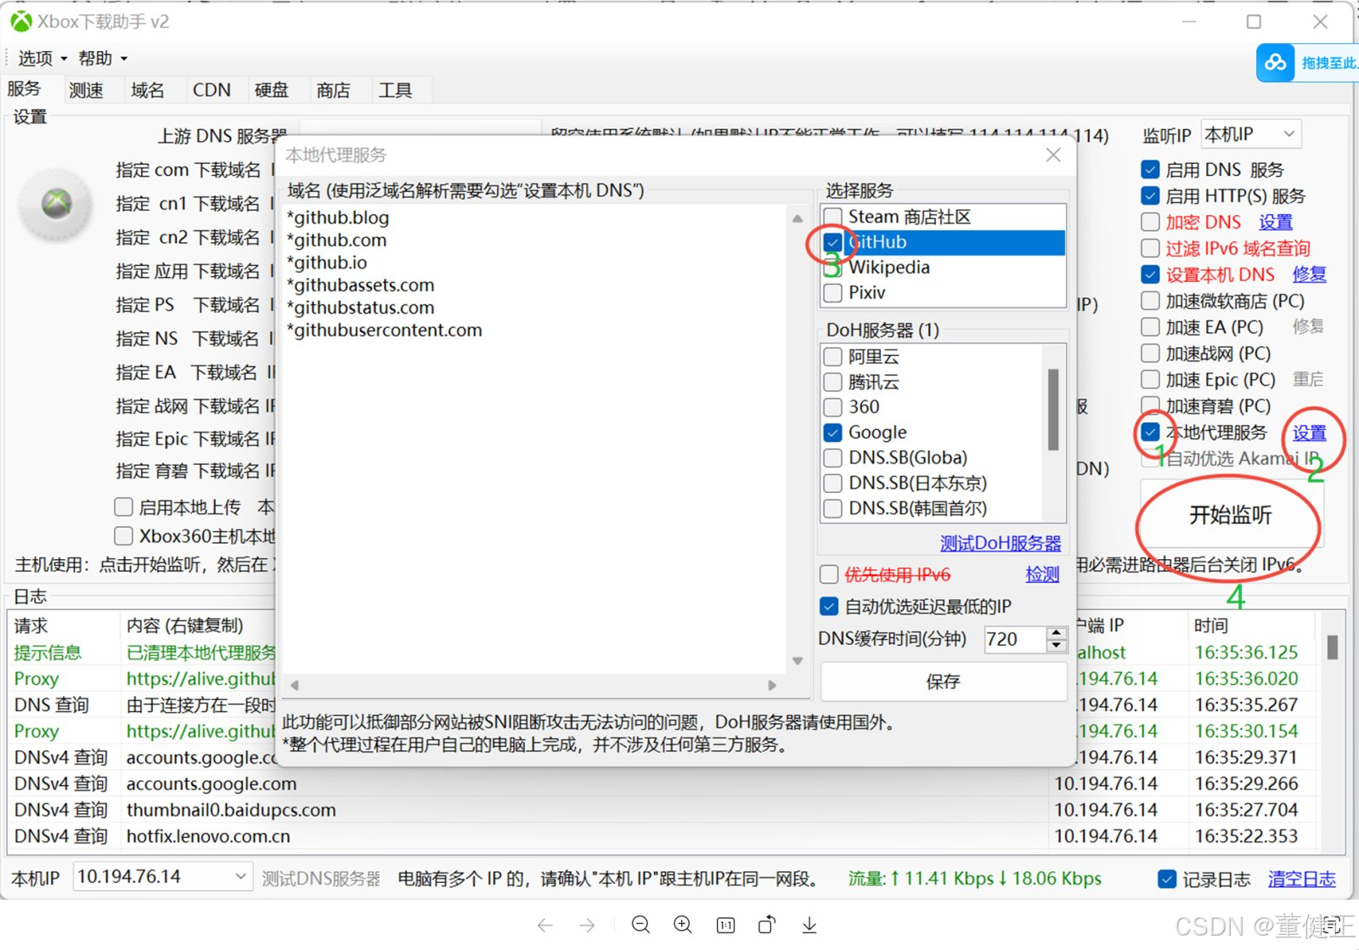
Task: Click the hotfix.lenovo.com.cn log entry
Action: pyautogui.click(x=208, y=836)
